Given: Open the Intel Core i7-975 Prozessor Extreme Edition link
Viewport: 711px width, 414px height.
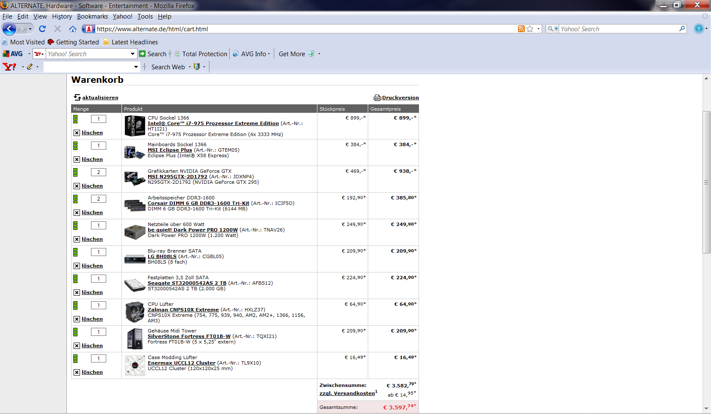Looking at the screenshot, I should pyautogui.click(x=213, y=123).
